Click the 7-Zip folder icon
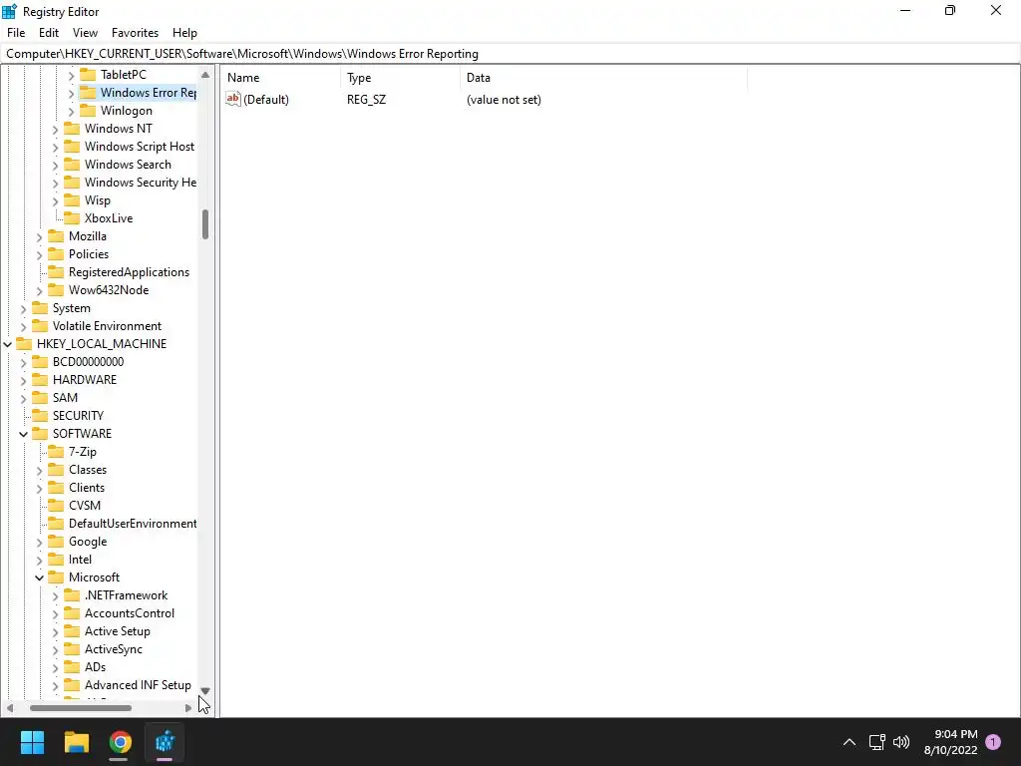Image resolution: width=1021 pixels, height=766 pixels. (x=56, y=452)
